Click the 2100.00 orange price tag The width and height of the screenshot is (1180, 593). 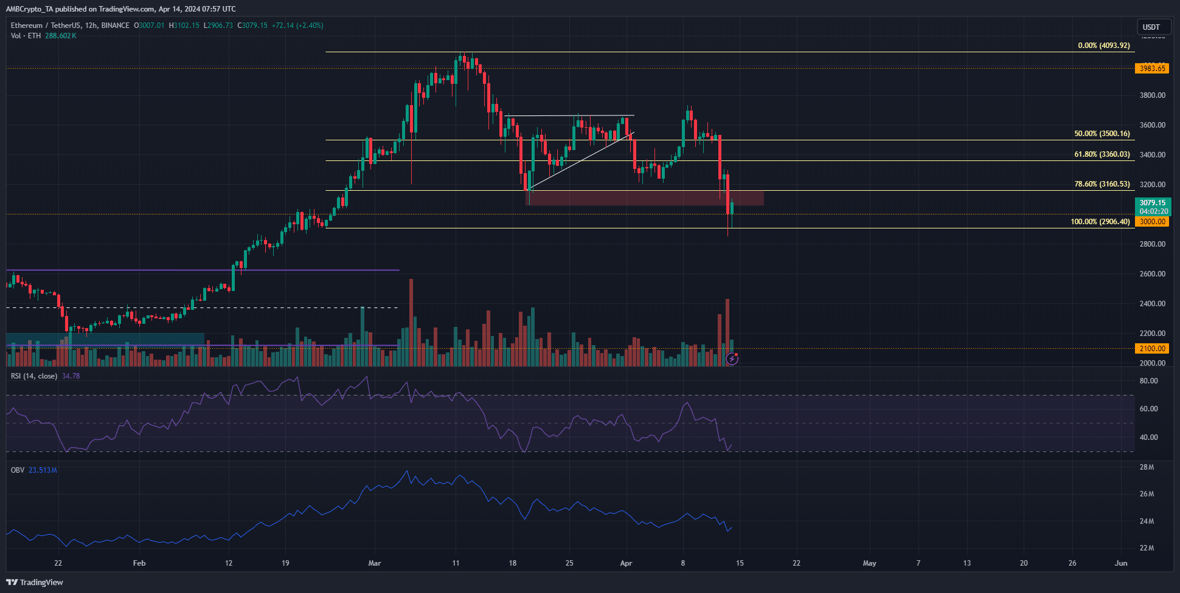click(x=1153, y=349)
